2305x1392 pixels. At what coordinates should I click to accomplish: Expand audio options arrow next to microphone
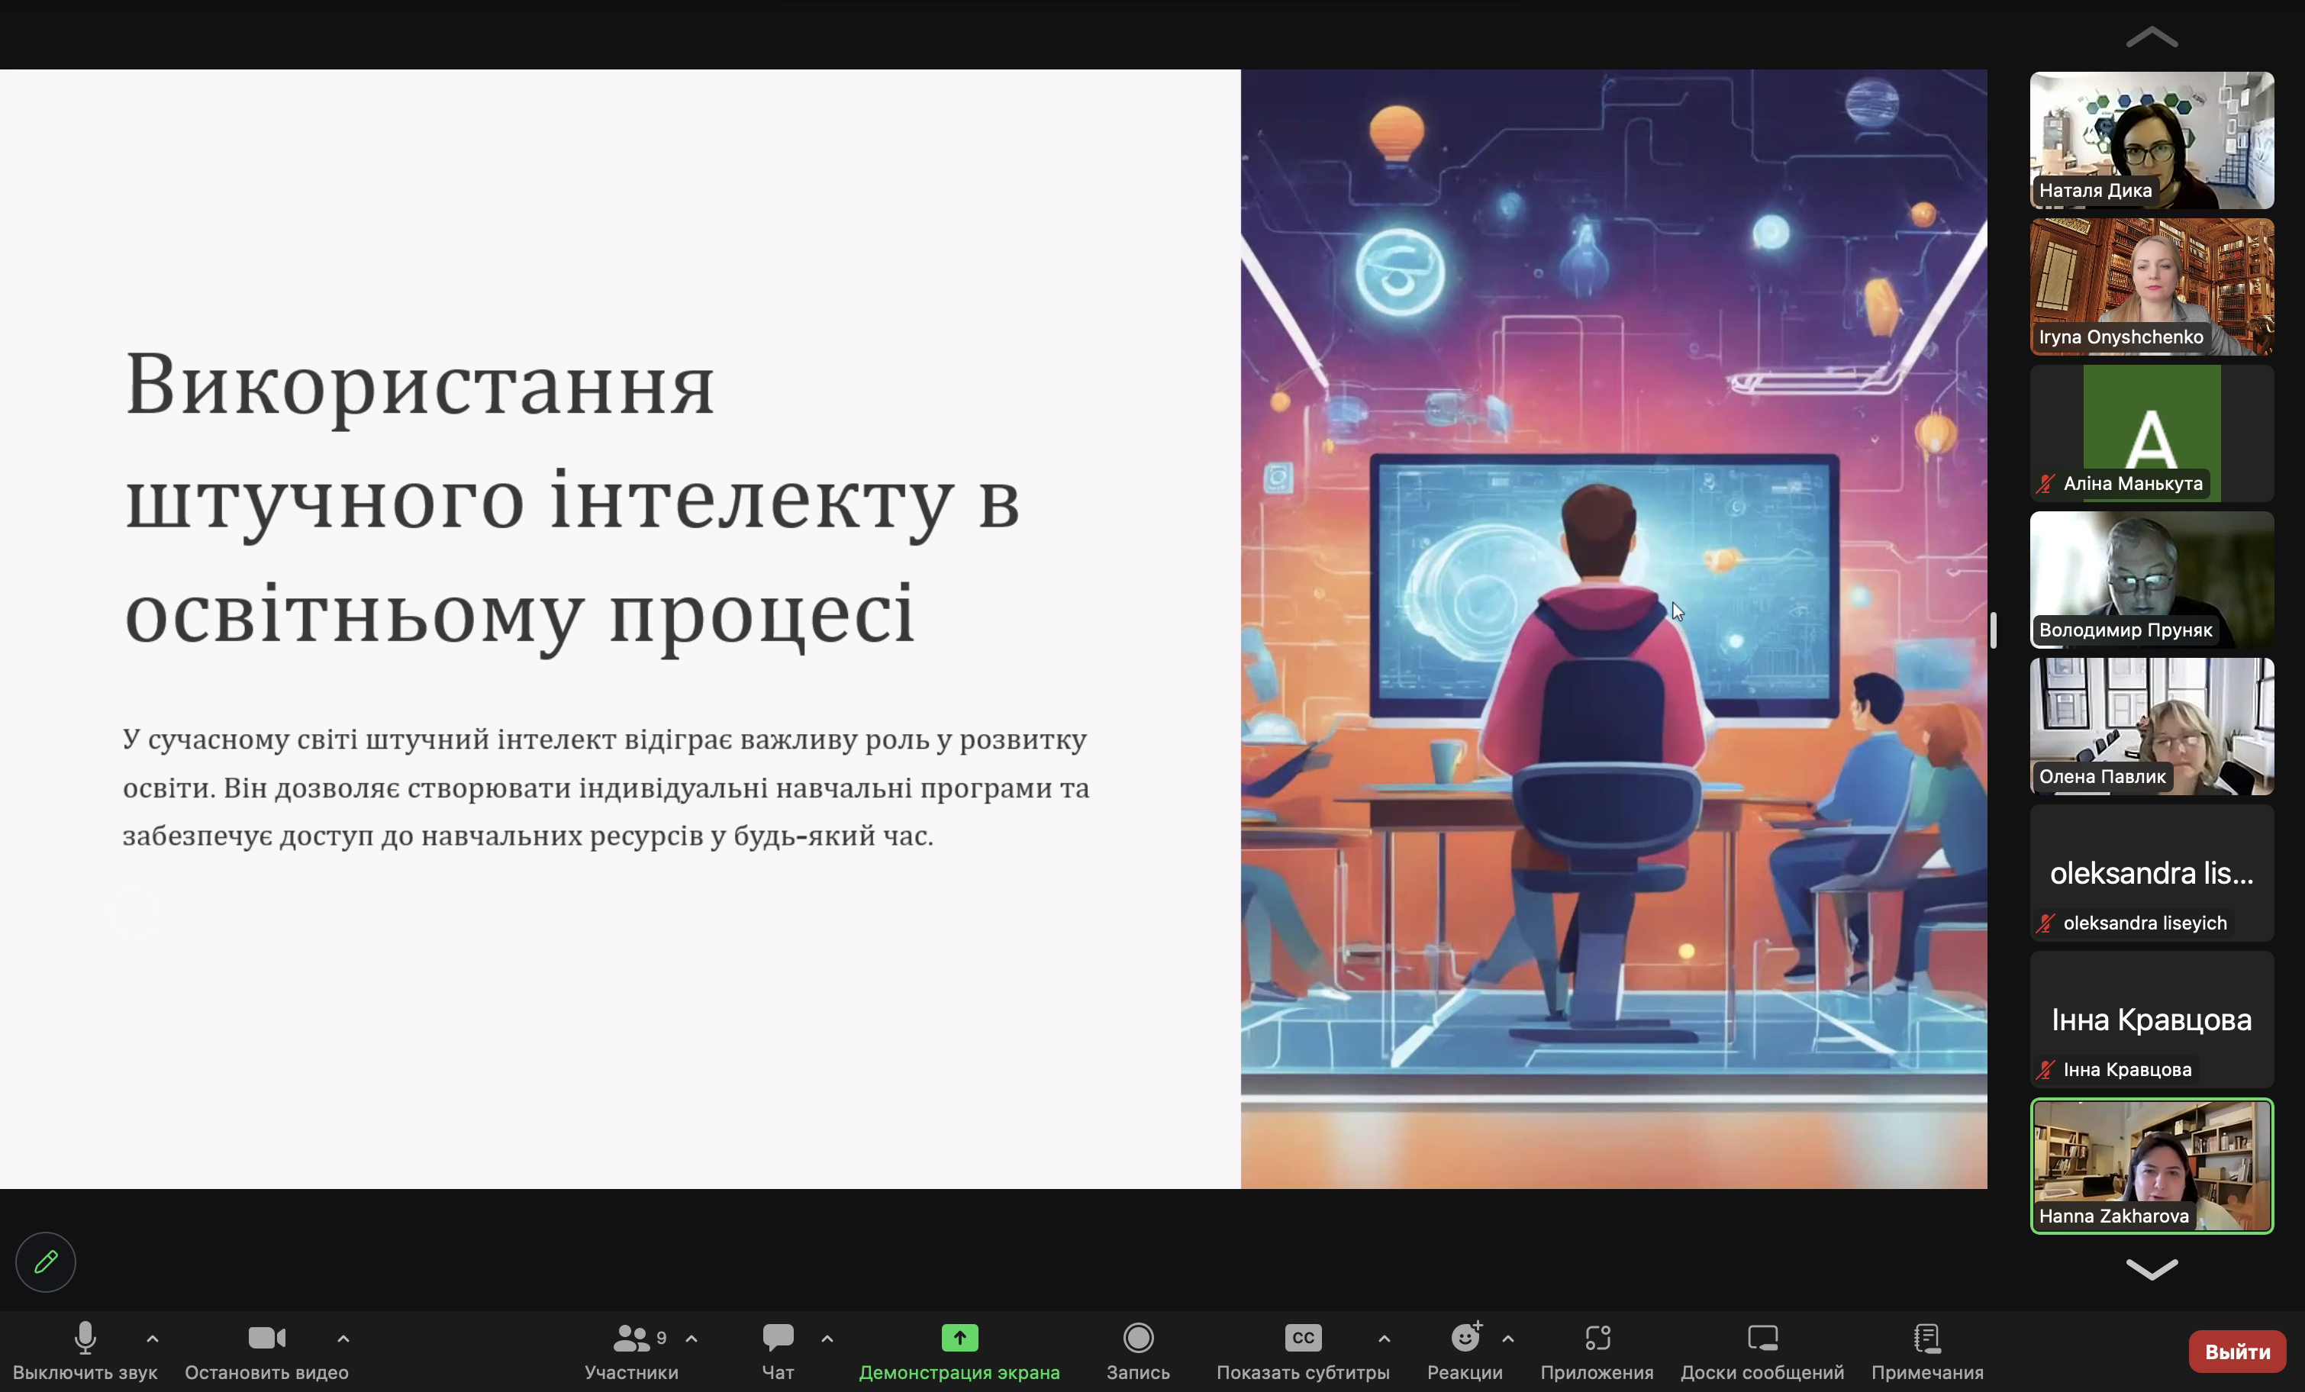coord(153,1339)
